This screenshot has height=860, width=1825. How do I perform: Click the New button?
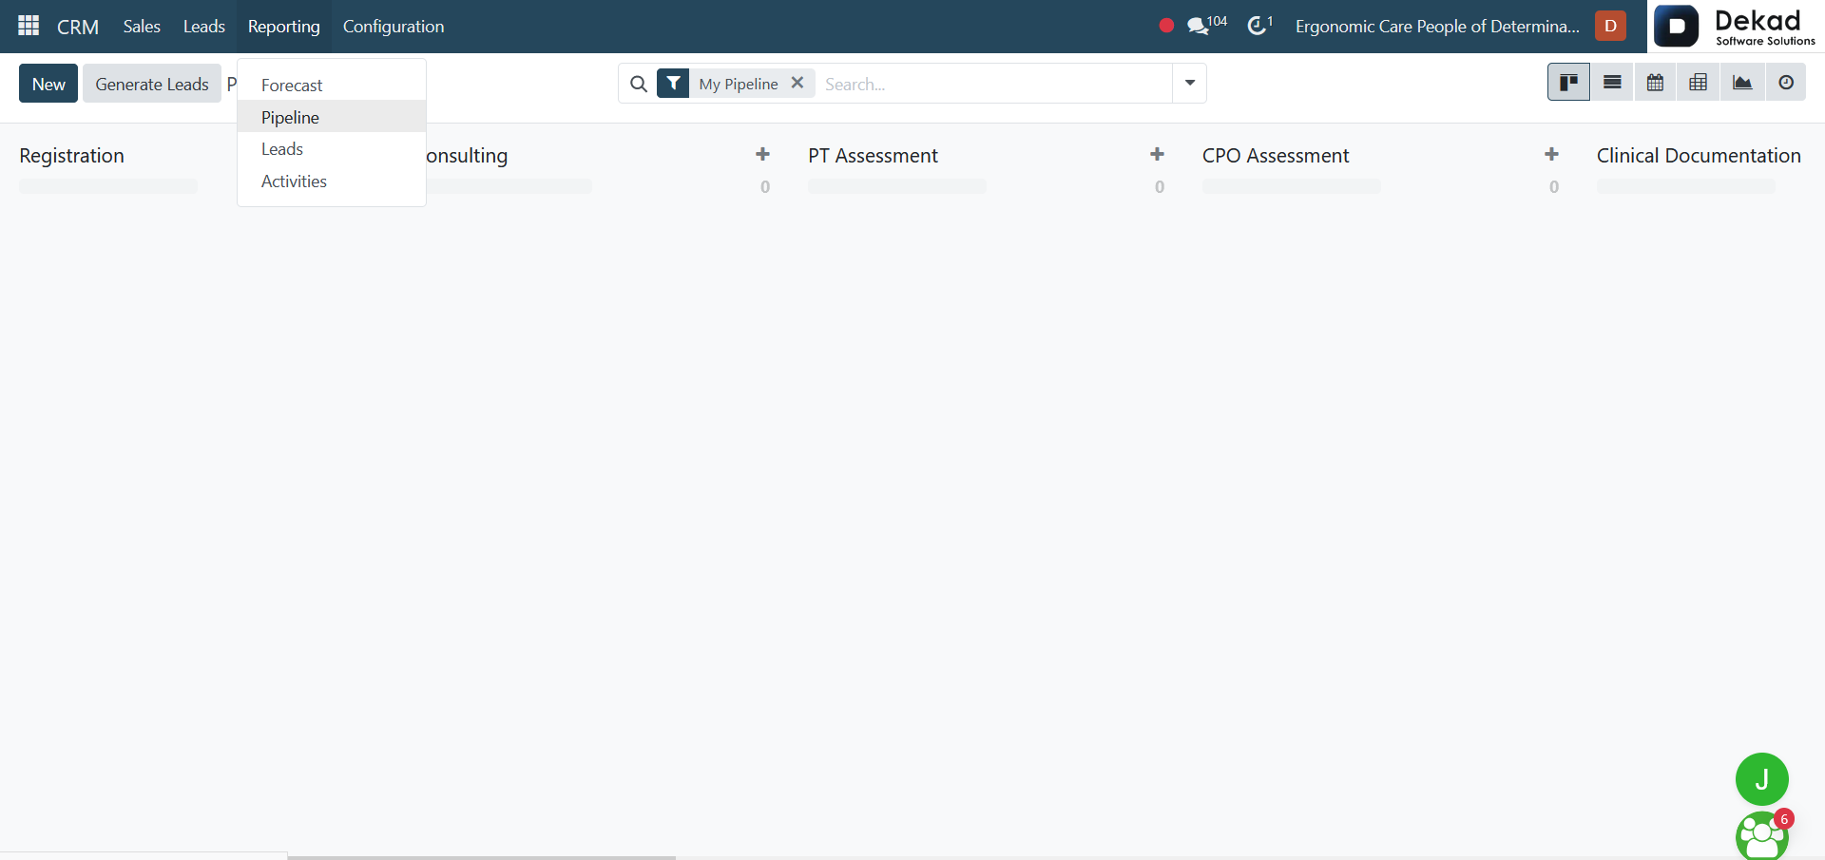[48, 84]
